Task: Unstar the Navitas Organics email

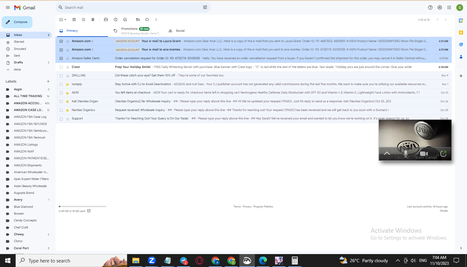Action: (x=67, y=110)
